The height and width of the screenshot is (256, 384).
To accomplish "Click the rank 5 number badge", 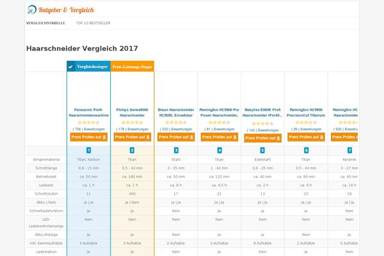I will [262, 150].
